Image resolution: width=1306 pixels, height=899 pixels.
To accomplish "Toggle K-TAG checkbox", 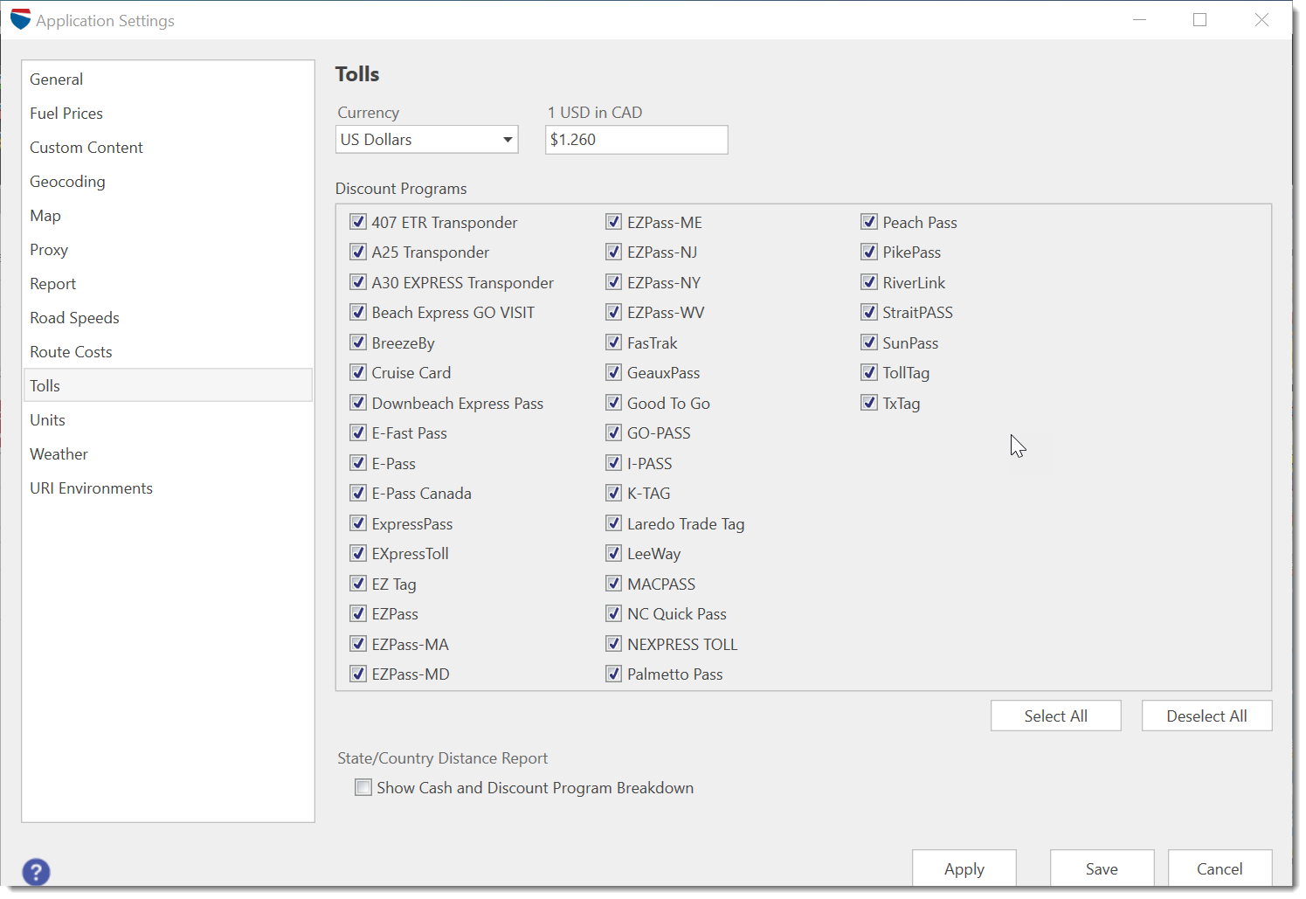I will pos(614,493).
